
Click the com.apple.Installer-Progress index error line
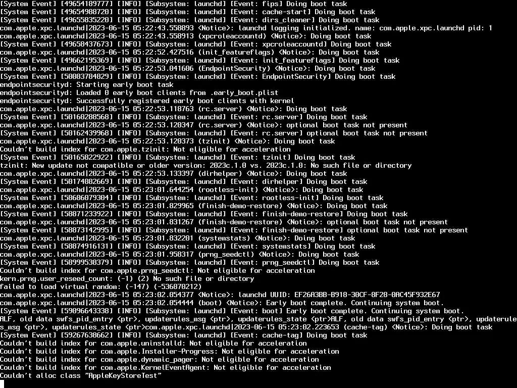tap(170, 352)
